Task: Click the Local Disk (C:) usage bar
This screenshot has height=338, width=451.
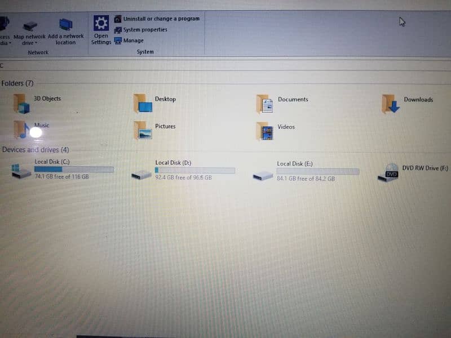Action: coord(74,170)
